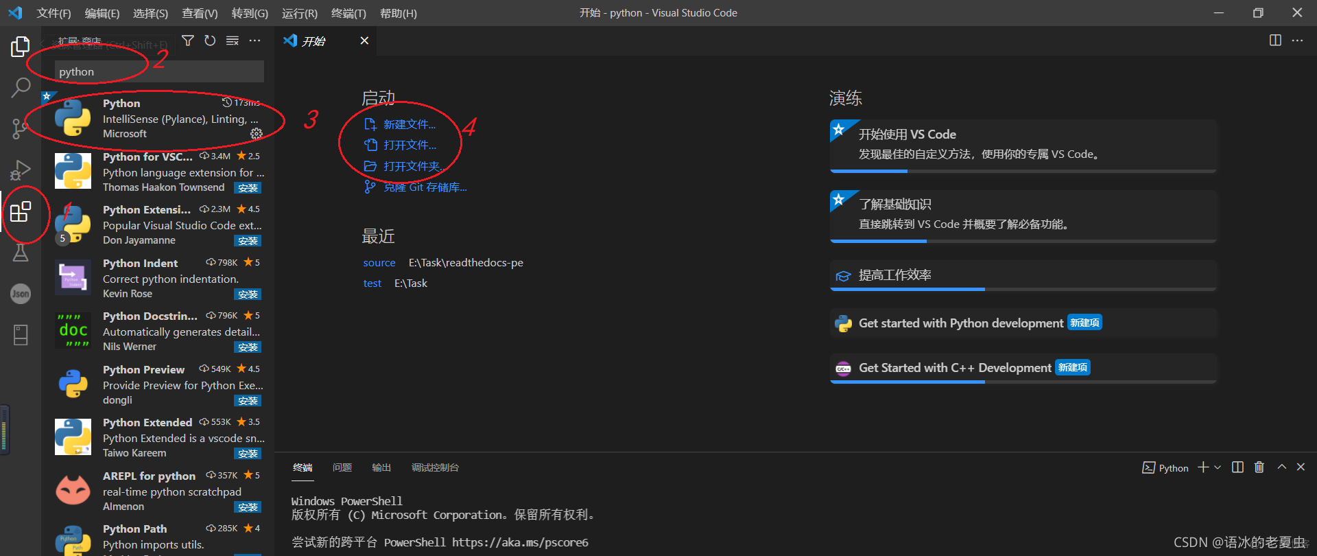This screenshot has height=556, width=1317.
Task: Install Python Indent by Kevin Rose
Action: pos(248,294)
